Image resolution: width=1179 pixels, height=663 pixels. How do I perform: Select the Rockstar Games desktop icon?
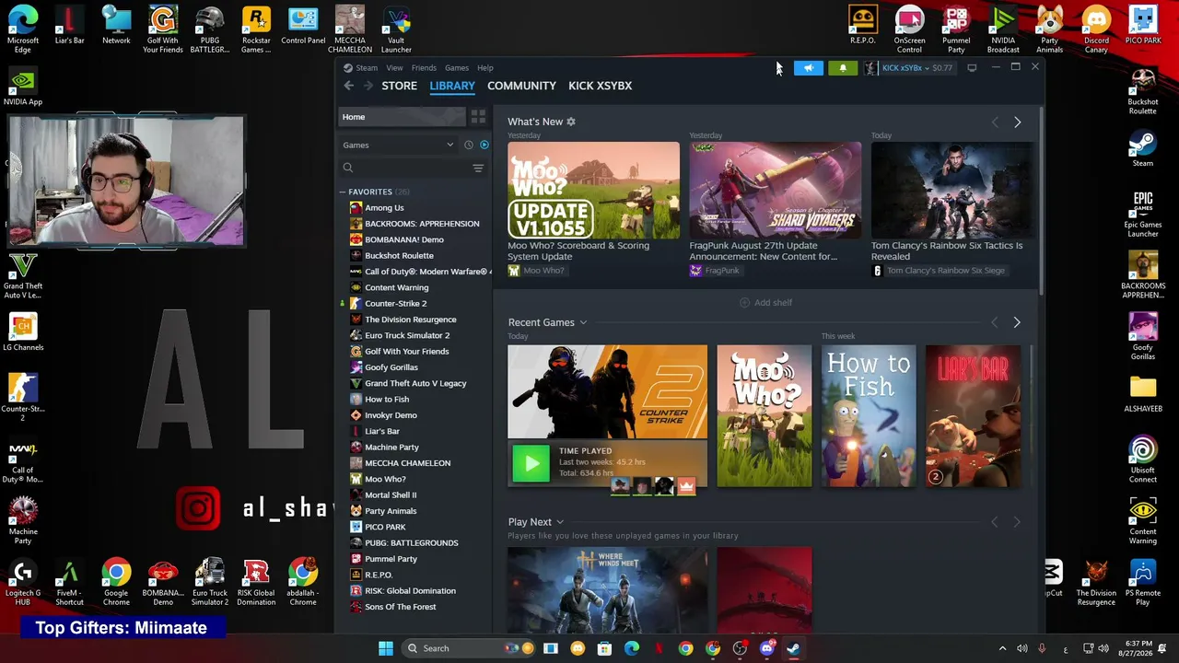click(256, 29)
